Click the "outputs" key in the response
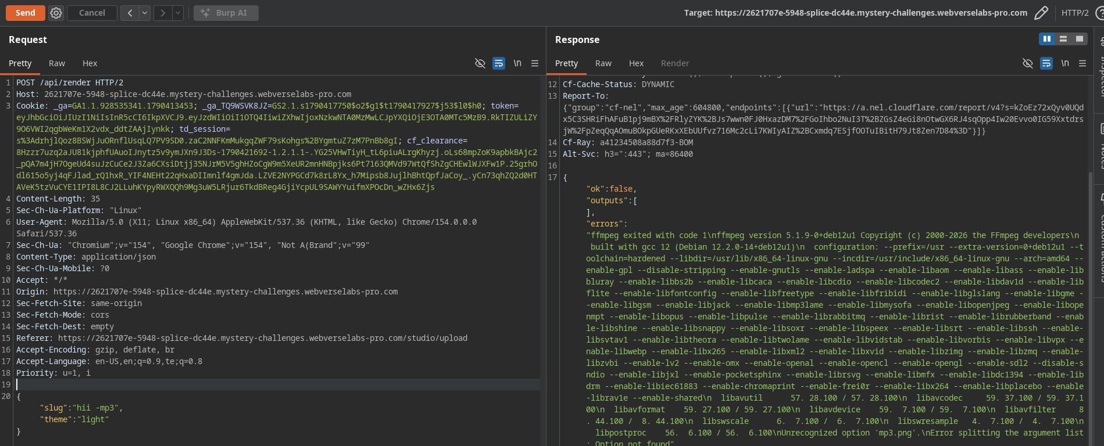The height and width of the screenshot is (446, 1104). (607, 200)
